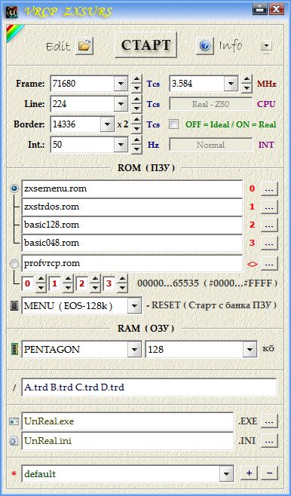Expand the 3.584 MHz dropdown
The width and height of the screenshot is (291, 496).
tap(231, 84)
